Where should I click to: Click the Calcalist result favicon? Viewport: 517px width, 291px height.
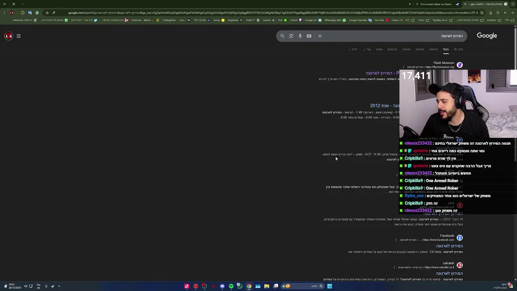coord(460,265)
